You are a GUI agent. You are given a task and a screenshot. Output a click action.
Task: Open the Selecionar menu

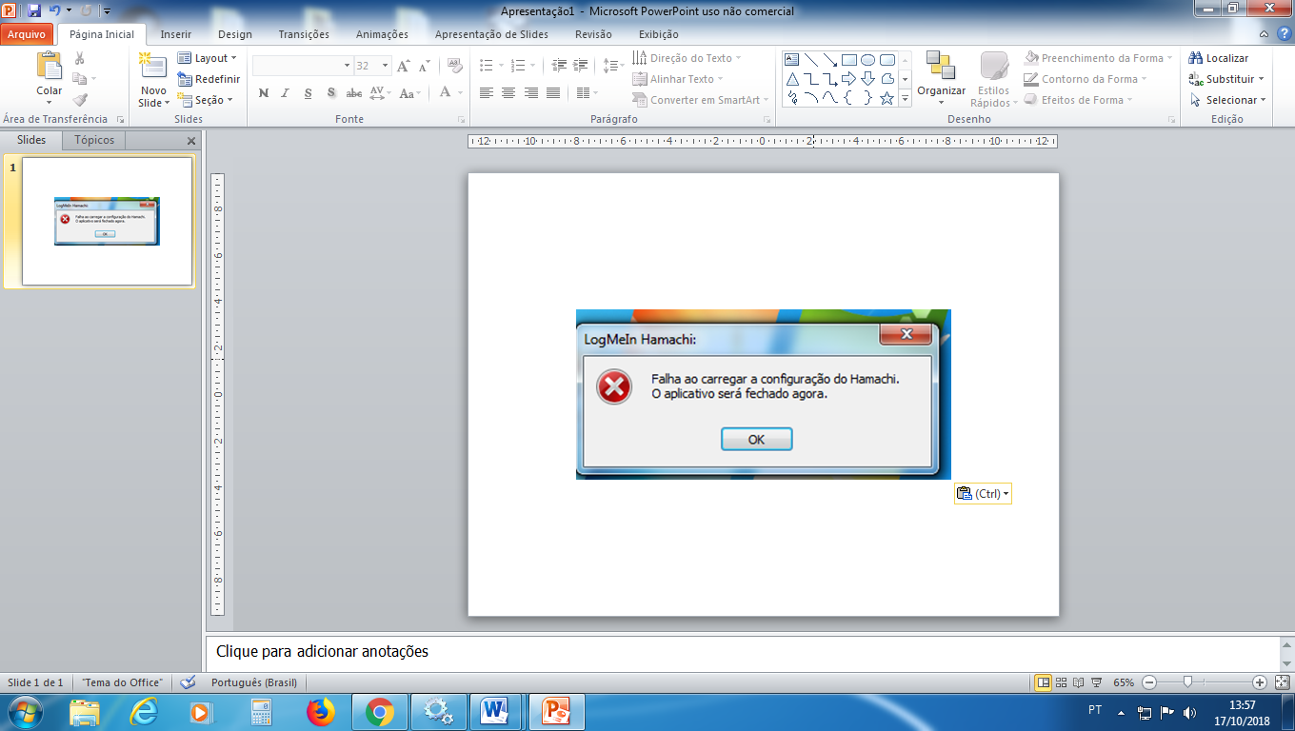pyautogui.click(x=1228, y=100)
